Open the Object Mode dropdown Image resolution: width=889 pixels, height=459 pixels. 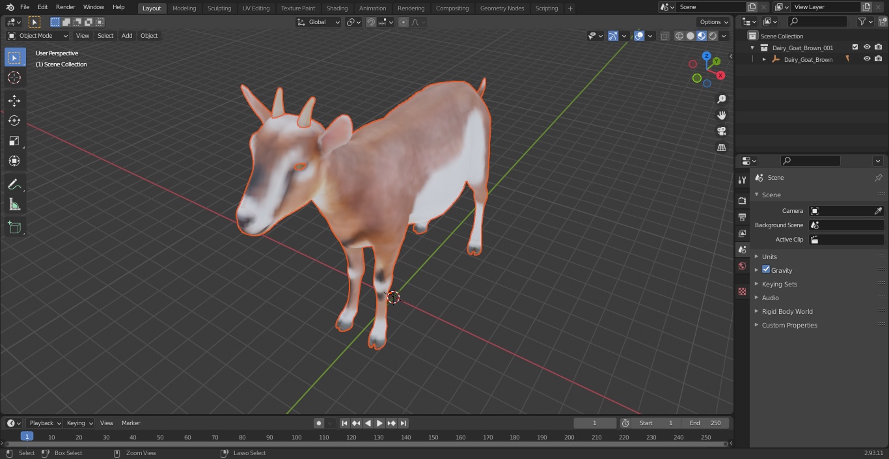(x=38, y=36)
